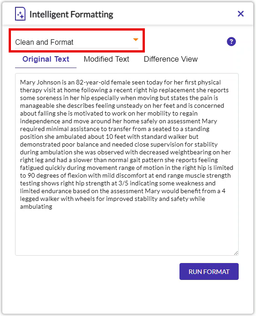Open the Clean and Format selector
The width and height of the screenshot is (256, 316).
pyautogui.click(x=77, y=42)
